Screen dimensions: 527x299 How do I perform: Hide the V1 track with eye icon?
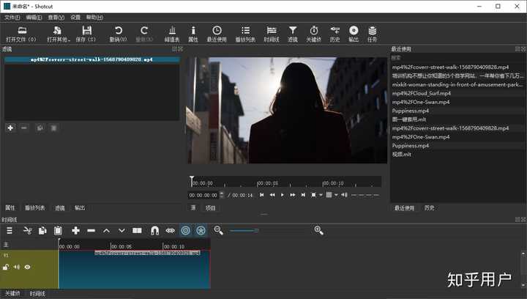point(27,267)
